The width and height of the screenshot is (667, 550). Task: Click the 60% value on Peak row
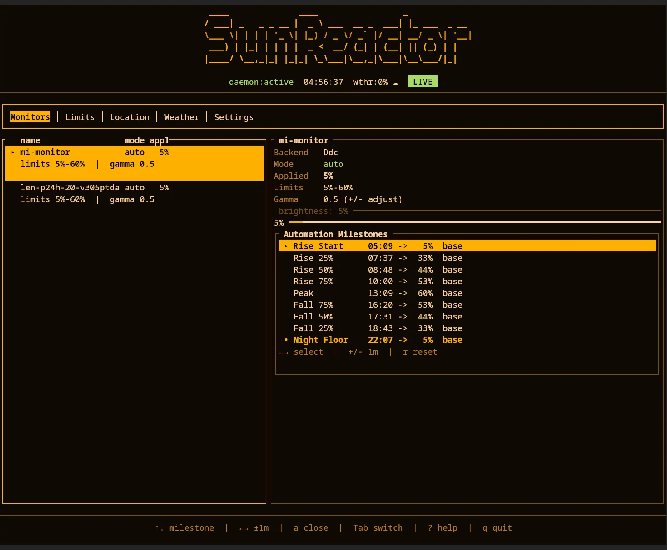point(425,293)
